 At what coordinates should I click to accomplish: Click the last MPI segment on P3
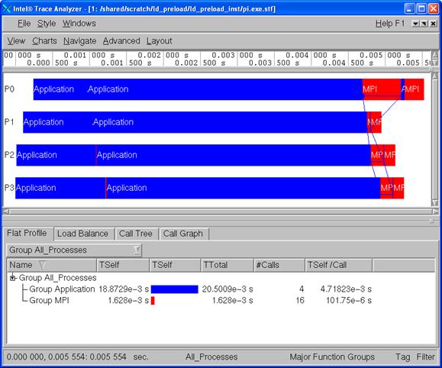[398, 188]
